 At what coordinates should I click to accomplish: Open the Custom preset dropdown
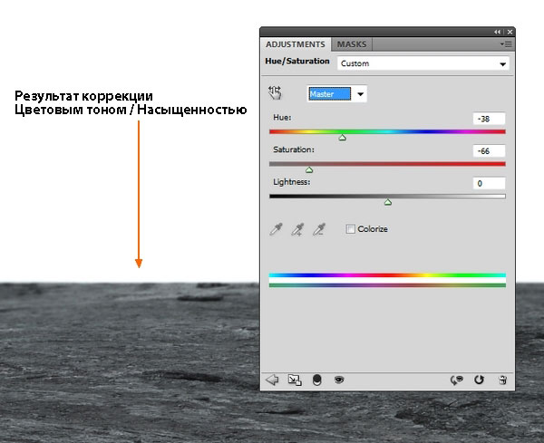[423, 63]
